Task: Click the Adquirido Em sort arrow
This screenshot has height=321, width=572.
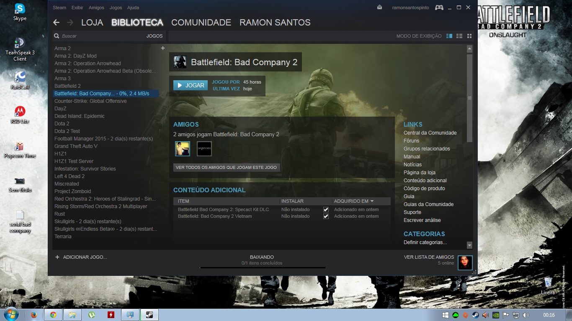Action: pyautogui.click(x=372, y=201)
